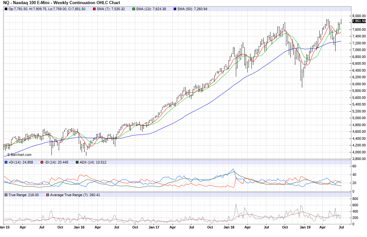The image size is (367, 237).
Task: Click the black OHLC price legend swatch
Action: [x=6, y=9]
